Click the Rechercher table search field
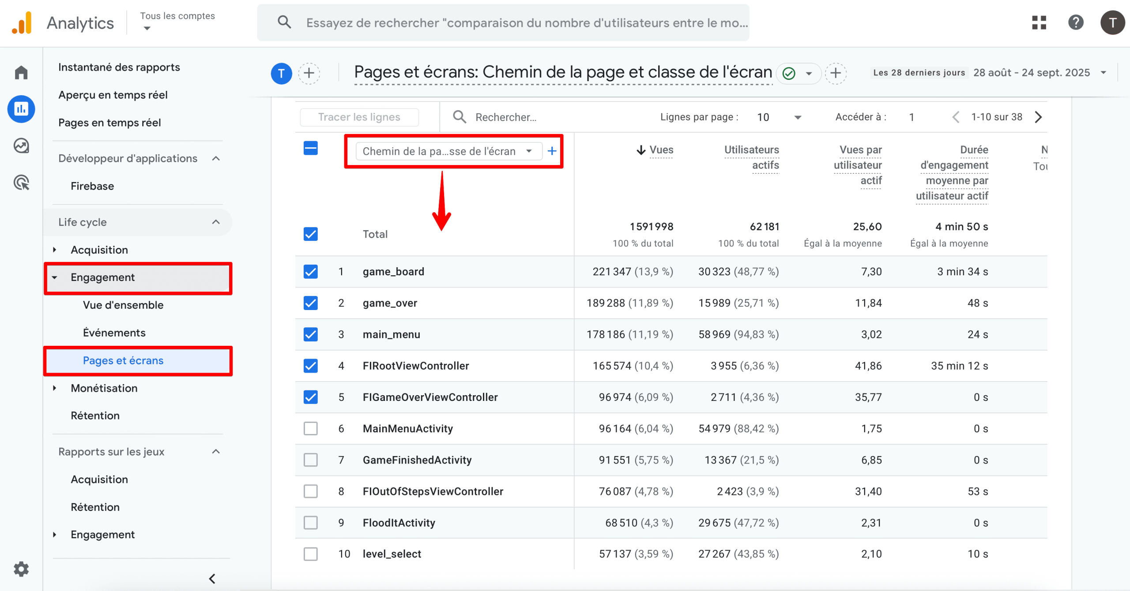Viewport: 1130px width, 591px height. pos(506,117)
